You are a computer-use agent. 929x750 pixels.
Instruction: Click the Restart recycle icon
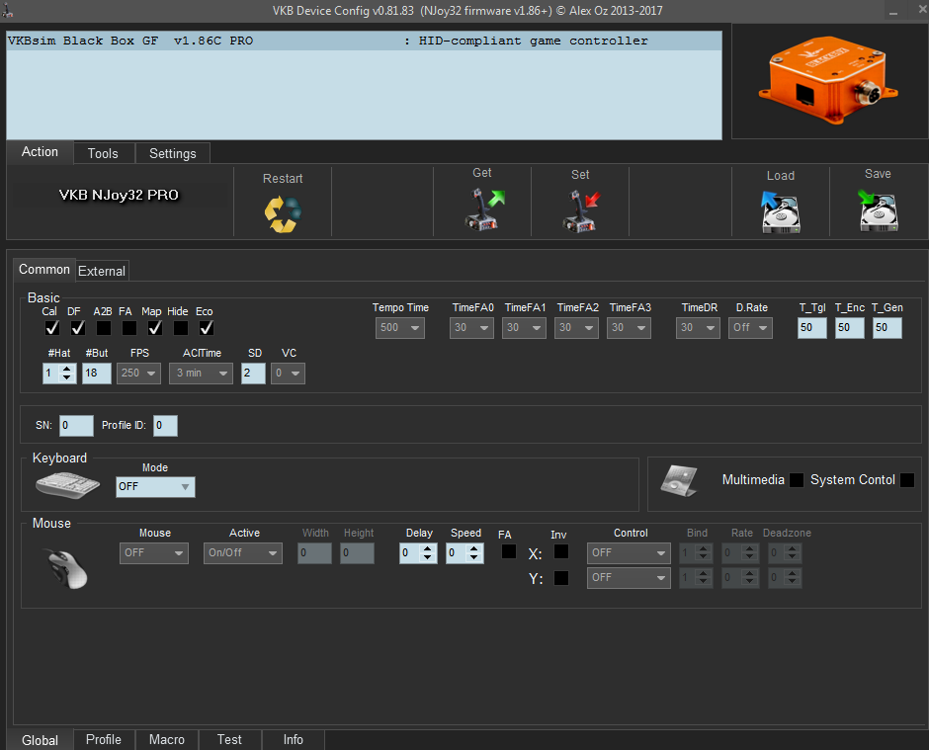(283, 213)
